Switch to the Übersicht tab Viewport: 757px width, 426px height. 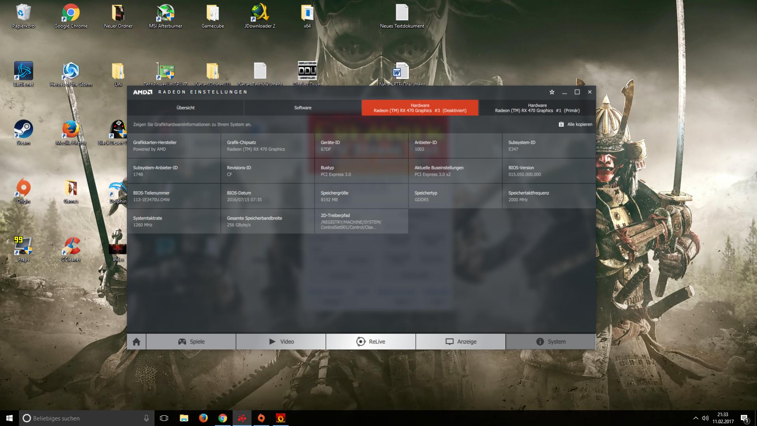185,108
